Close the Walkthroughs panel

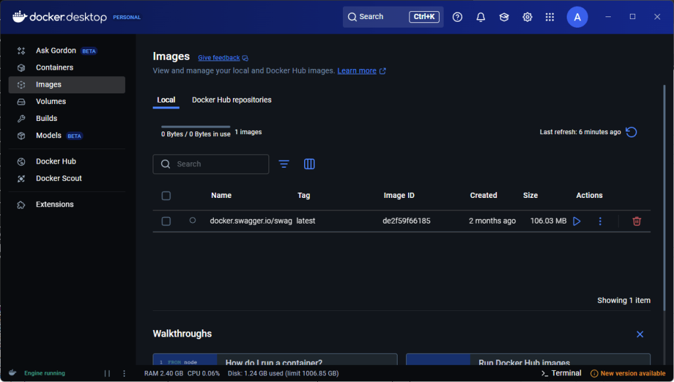(x=640, y=335)
